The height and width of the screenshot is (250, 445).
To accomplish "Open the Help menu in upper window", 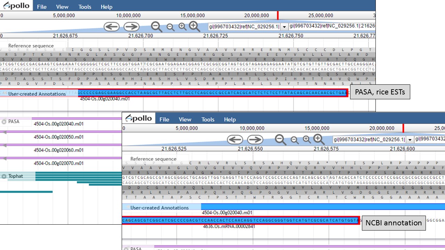I will click(x=106, y=7).
